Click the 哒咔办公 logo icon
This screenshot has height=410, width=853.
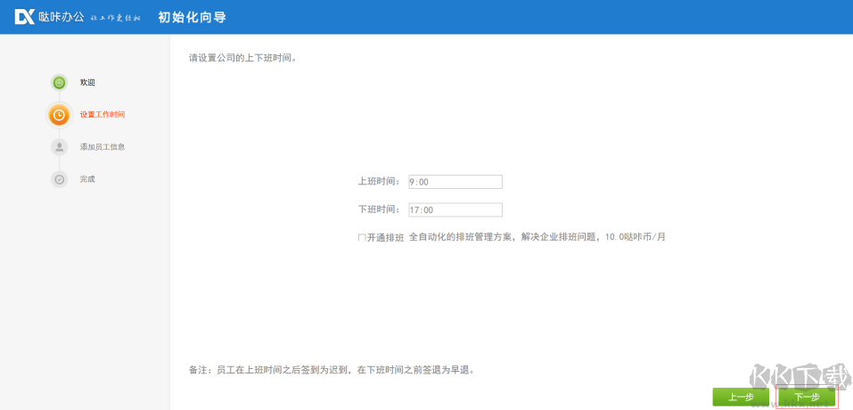tap(24, 17)
